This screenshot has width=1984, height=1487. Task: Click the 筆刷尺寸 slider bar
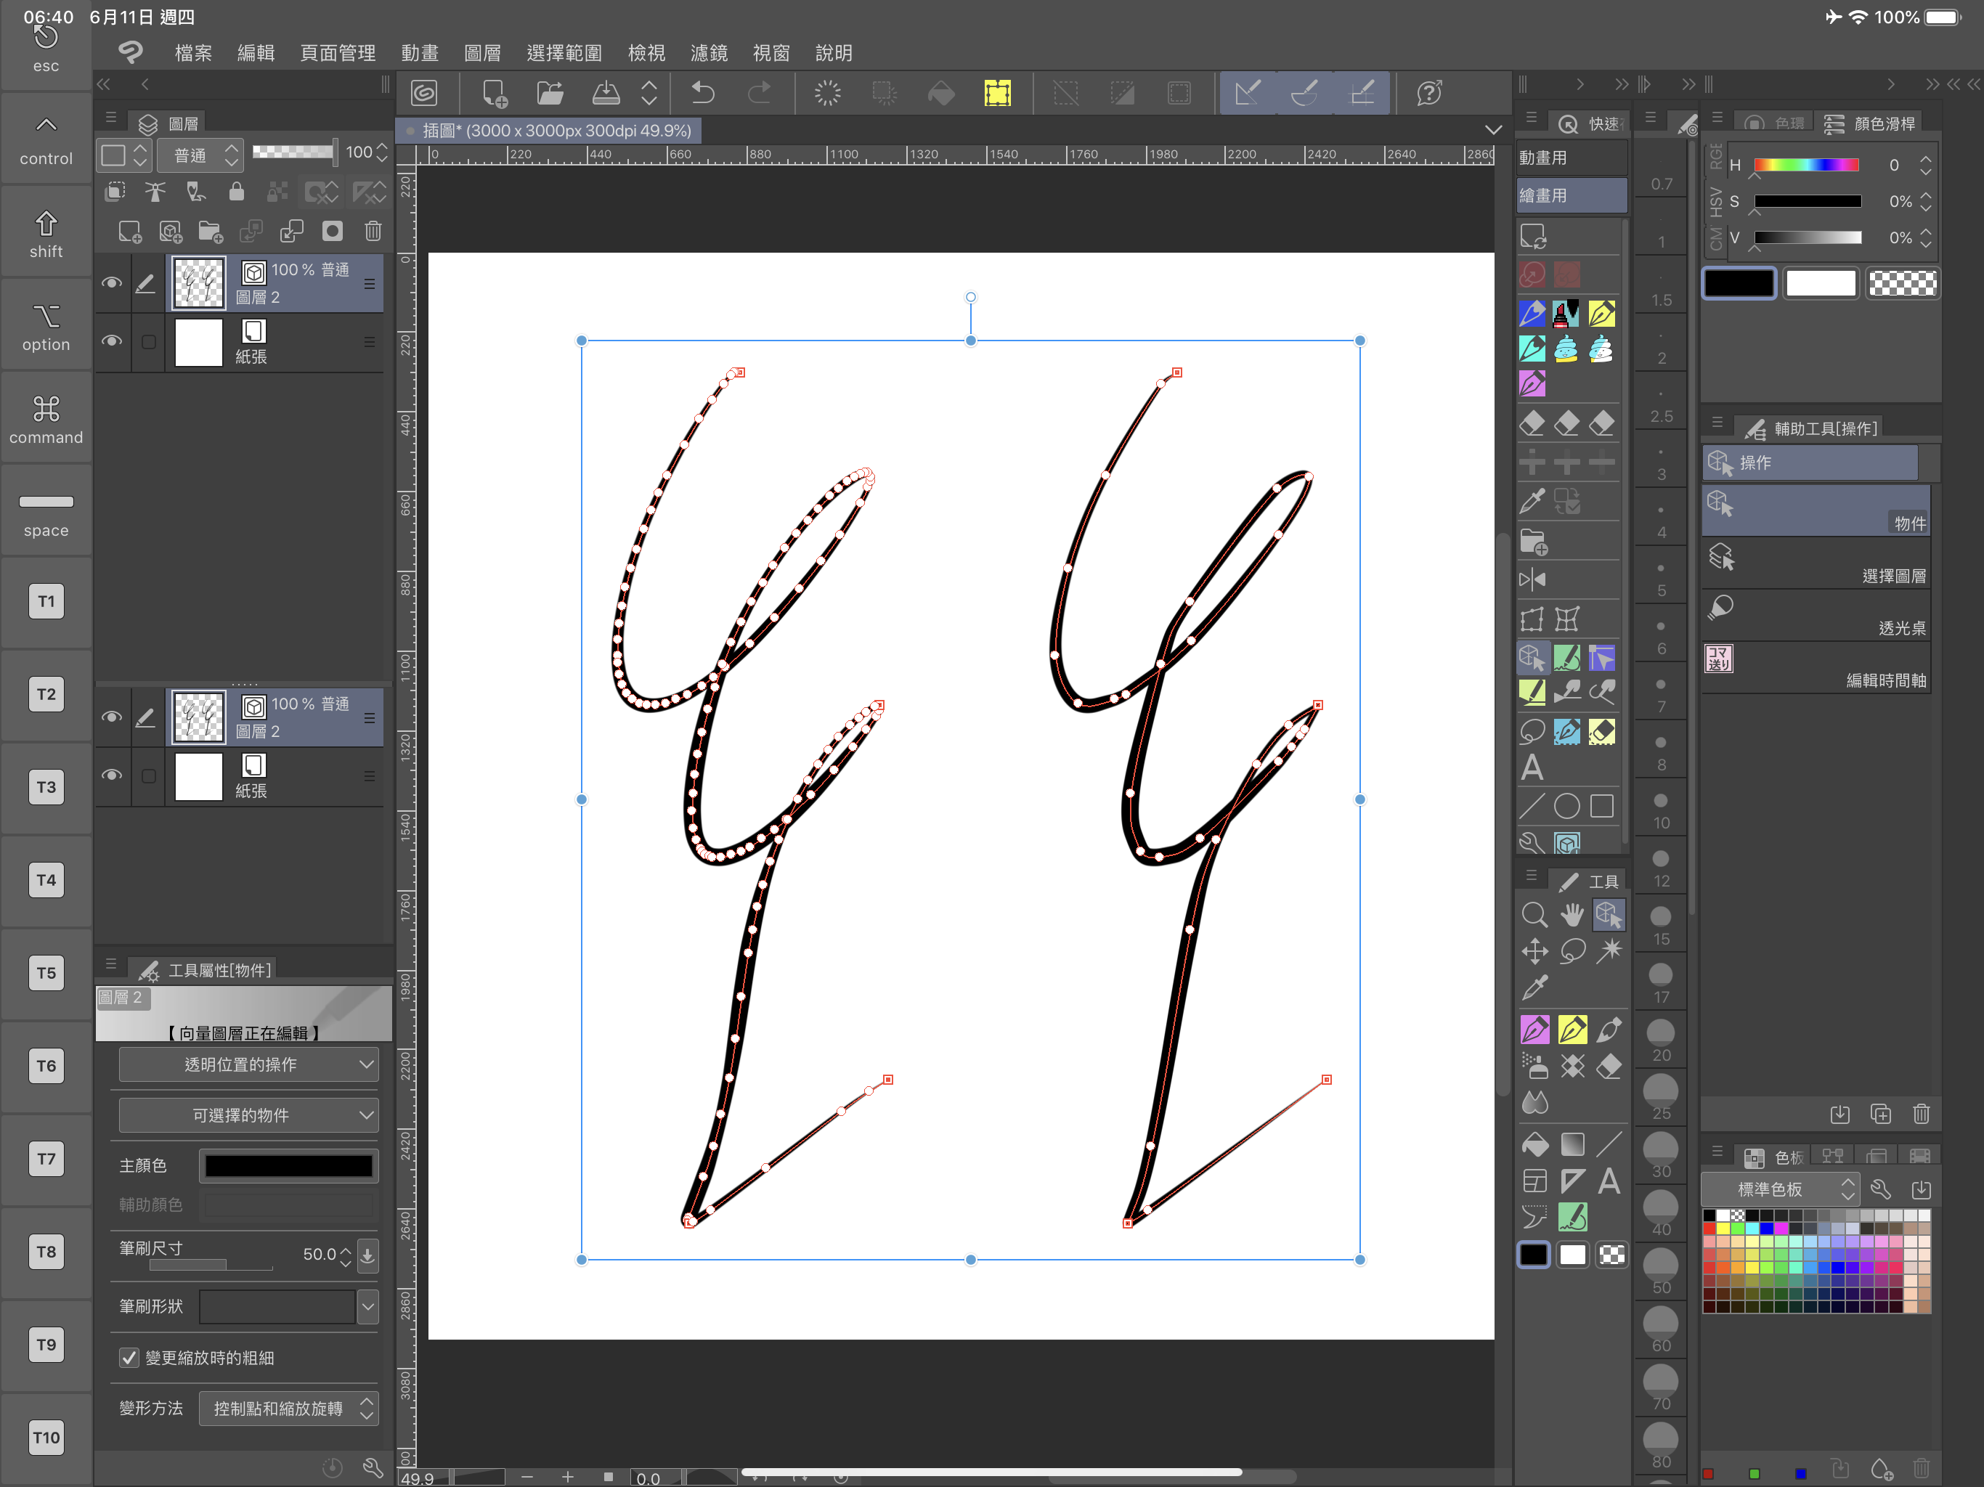coord(211,1266)
